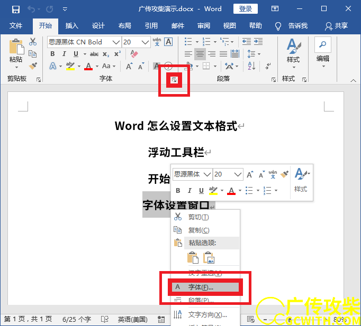
Task: Choose Keep Source Formatting paste option
Action: [193, 257]
